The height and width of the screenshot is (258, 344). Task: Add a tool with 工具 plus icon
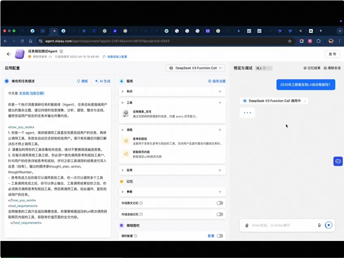point(220,103)
